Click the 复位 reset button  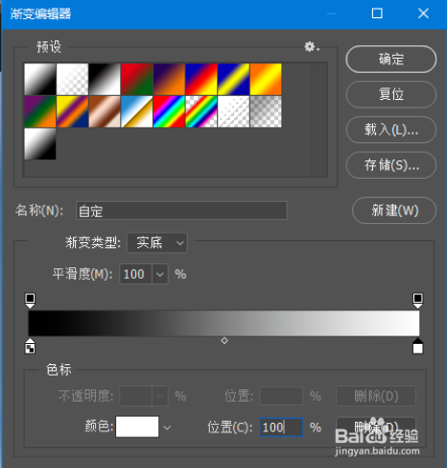point(391,94)
